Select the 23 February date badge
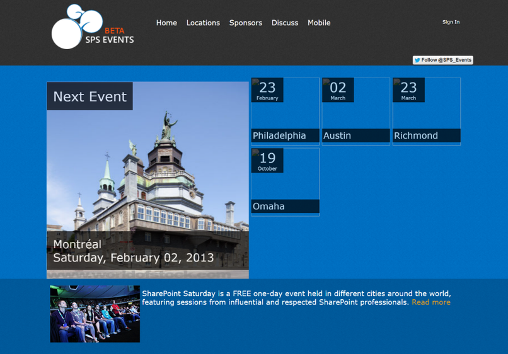This screenshot has width=508, height=354. pos(267,90)
